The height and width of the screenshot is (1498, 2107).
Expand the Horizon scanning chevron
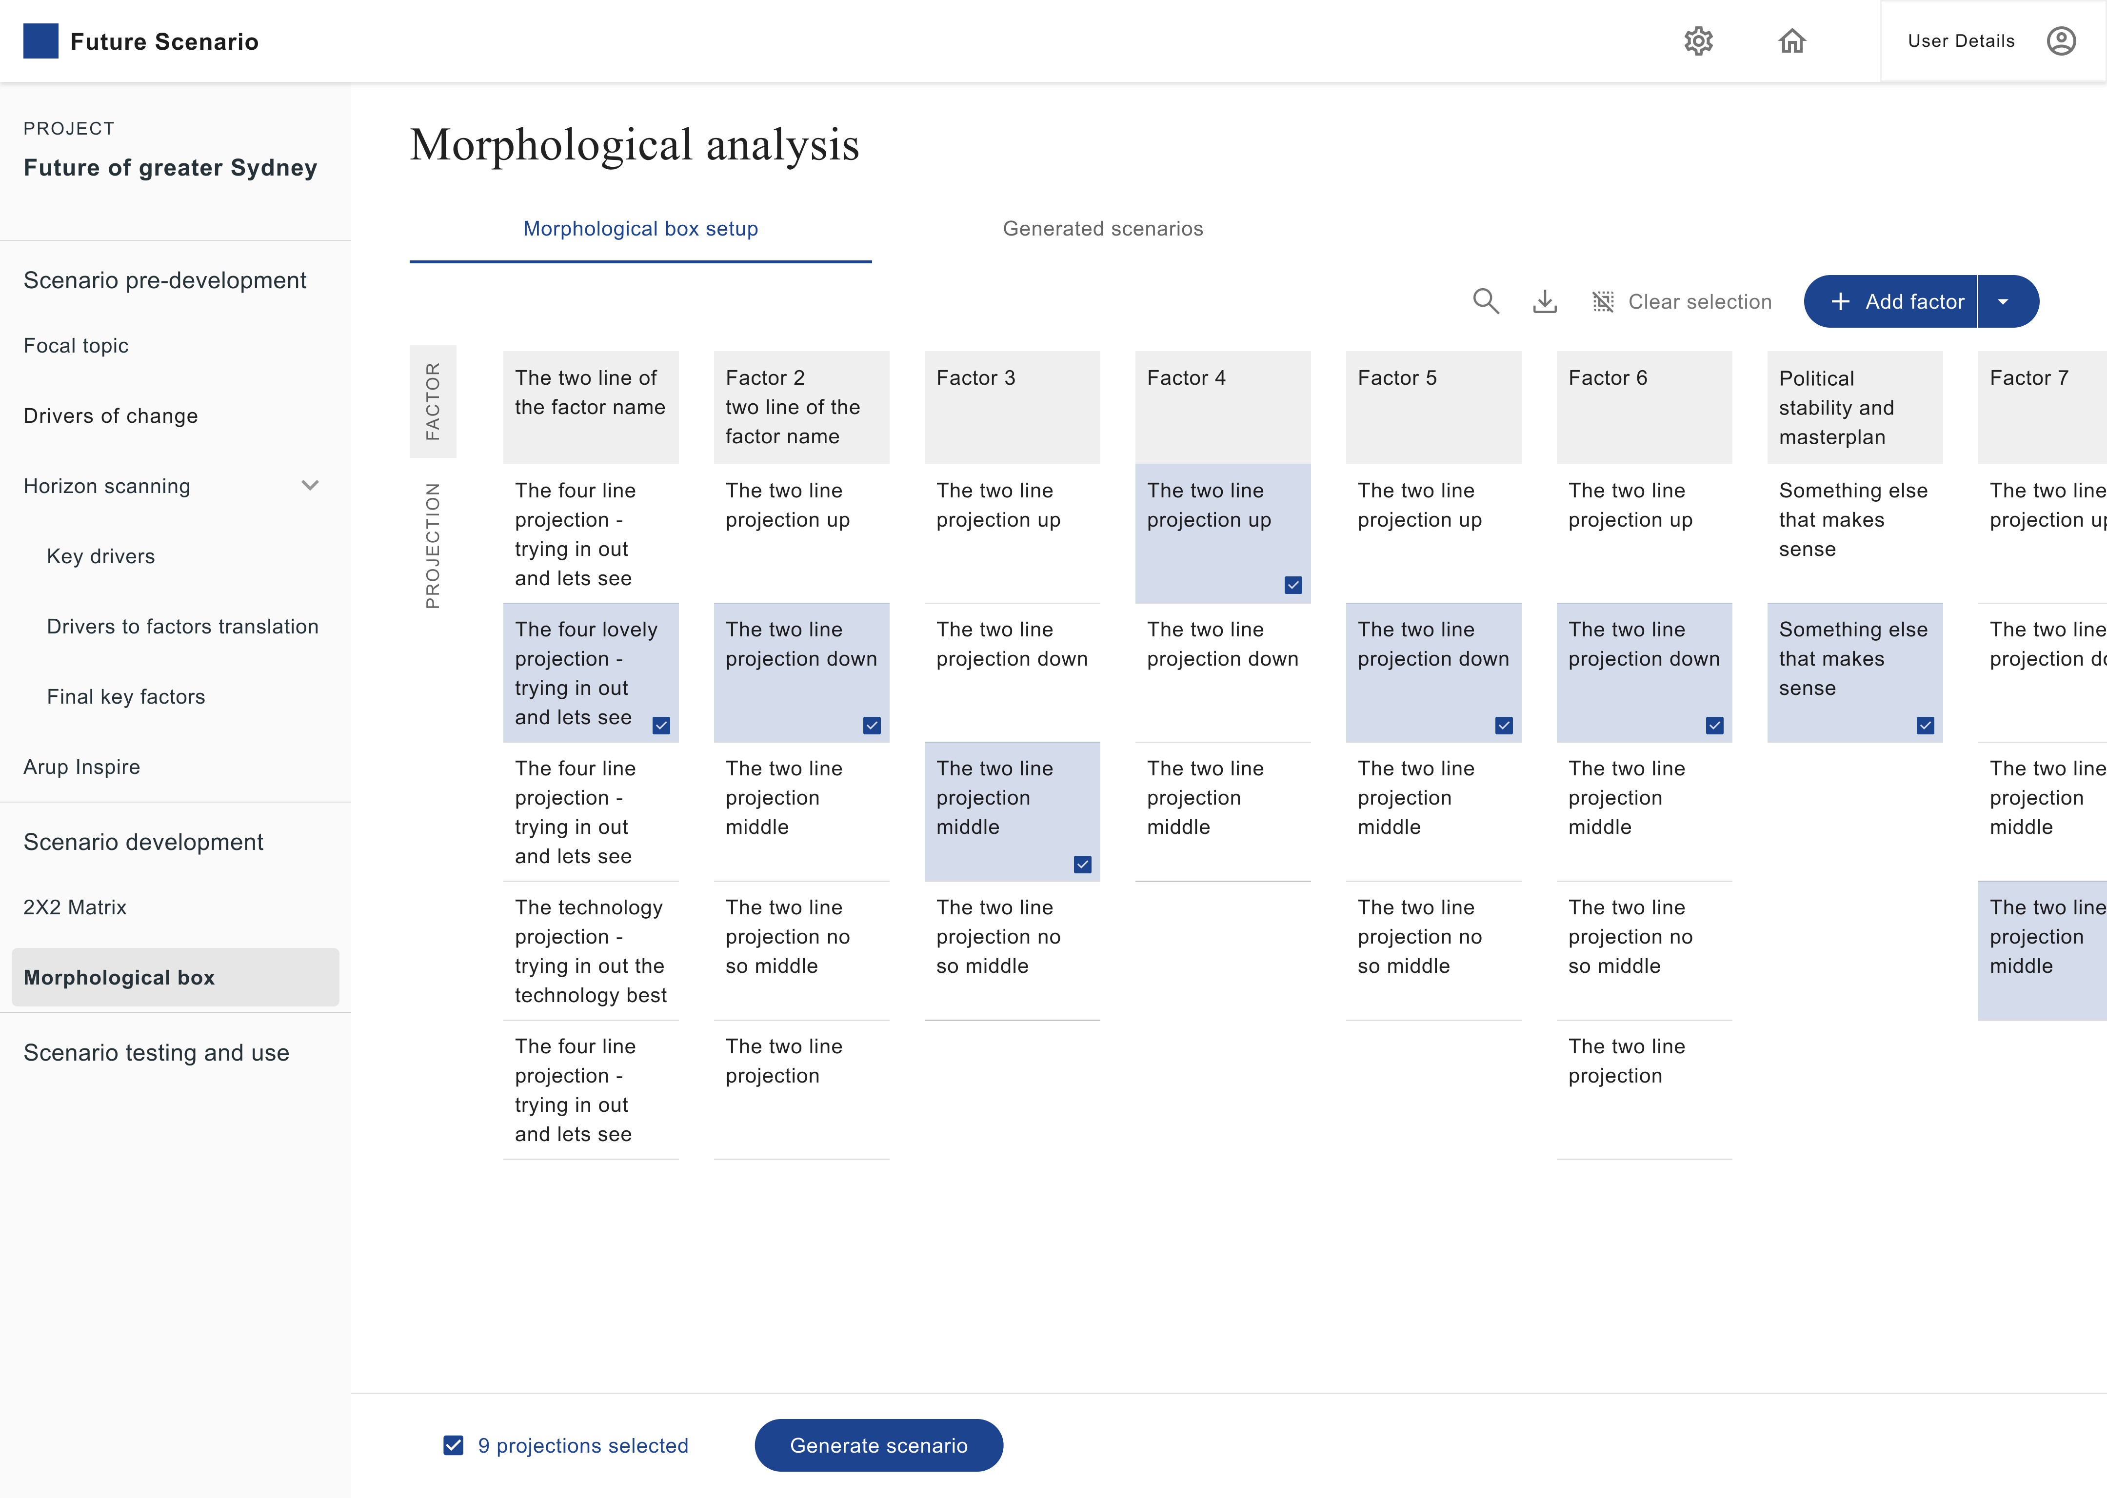(310, 486)
